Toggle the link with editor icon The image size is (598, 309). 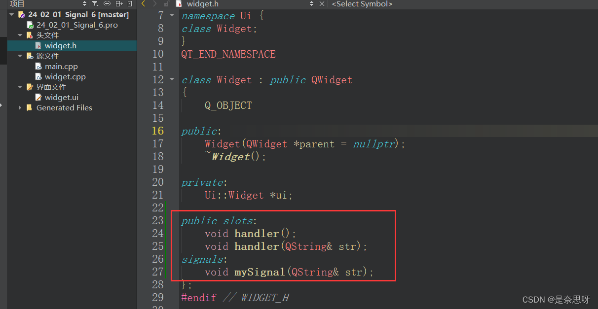click(x=107, y=3)
